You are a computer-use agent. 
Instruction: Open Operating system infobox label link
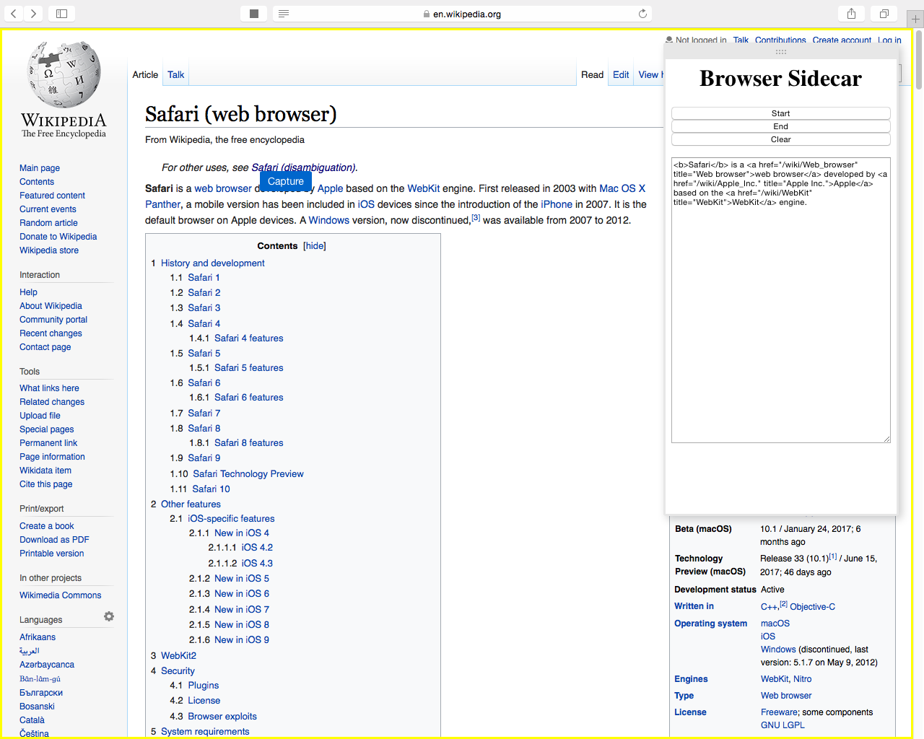(x=710, y=624)
